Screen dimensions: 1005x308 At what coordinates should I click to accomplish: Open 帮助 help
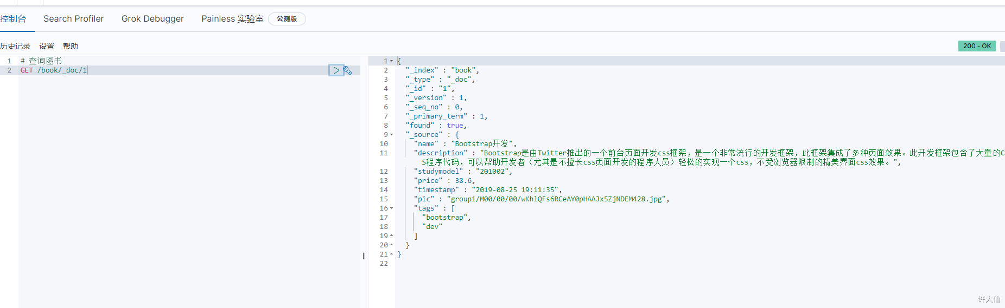pyautogui.click(x=71, y=46)
